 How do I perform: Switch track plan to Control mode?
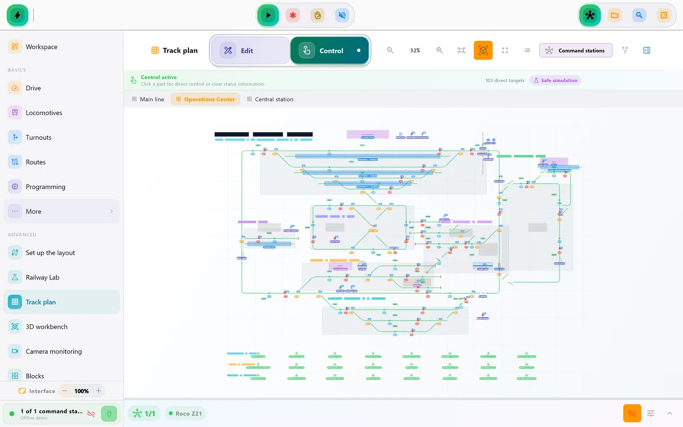(x=330, y=51)
